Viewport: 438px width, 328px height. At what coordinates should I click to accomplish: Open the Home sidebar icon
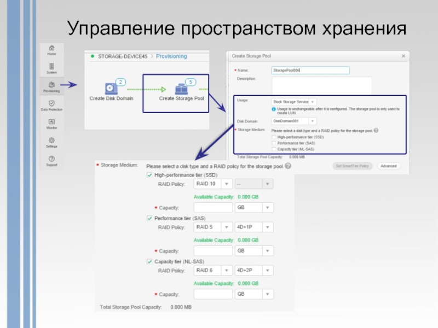click(x=51, y=48)
